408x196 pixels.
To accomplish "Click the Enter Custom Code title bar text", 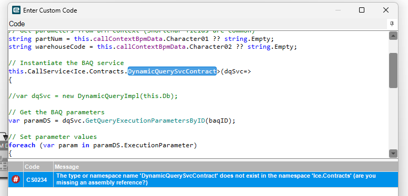I will tap(50, 10).
